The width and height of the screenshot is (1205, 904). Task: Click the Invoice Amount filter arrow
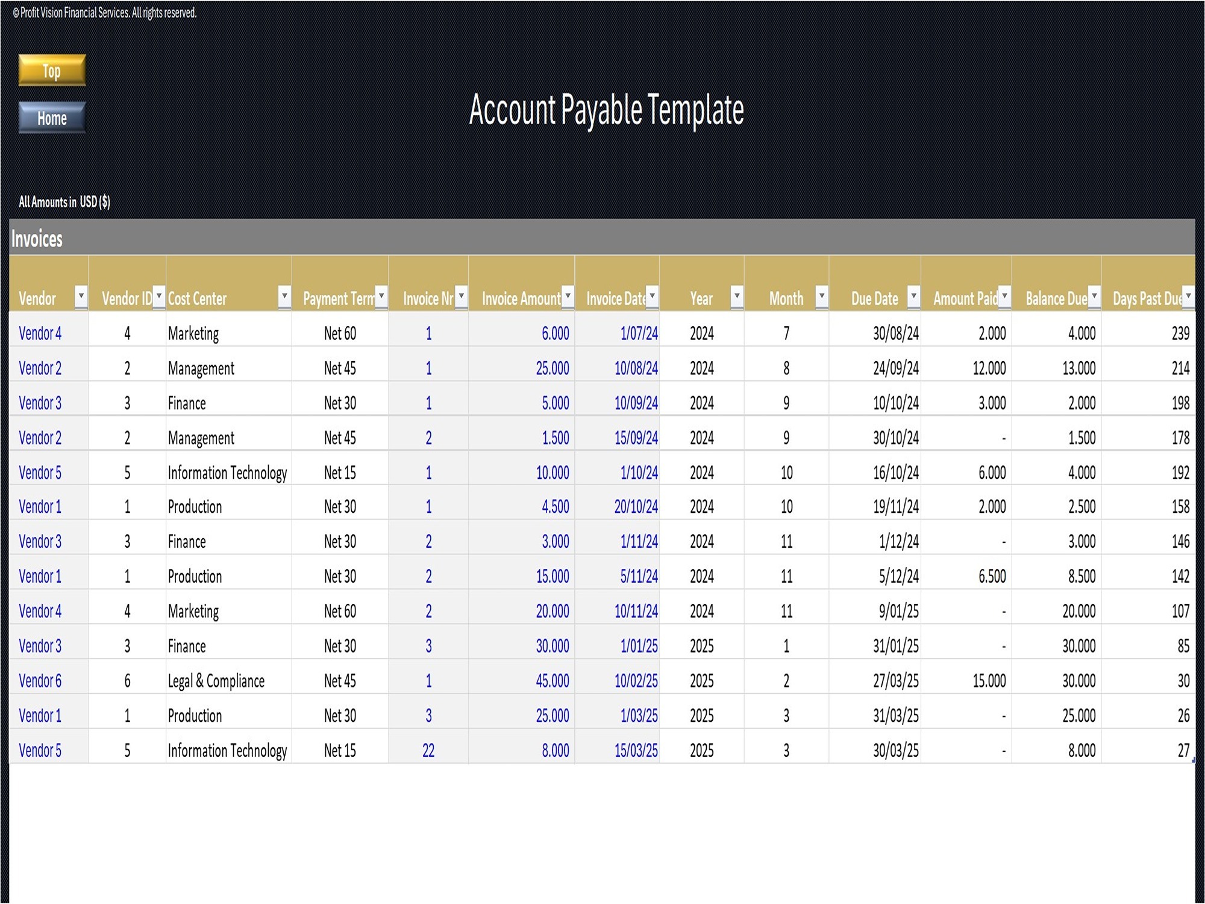click(x=566, y=297)
